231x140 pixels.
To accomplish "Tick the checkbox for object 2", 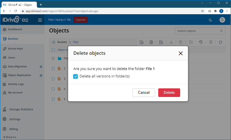I will click(53, 69).
